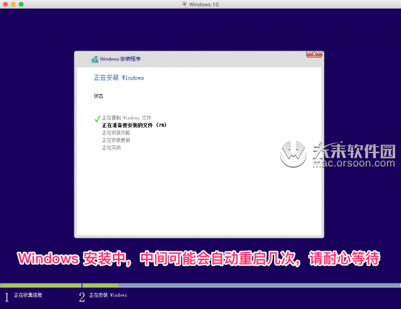Click the Windows Setup installer icon in title
The height and width of the screenshot is (309, 401).
coord(95,59)
